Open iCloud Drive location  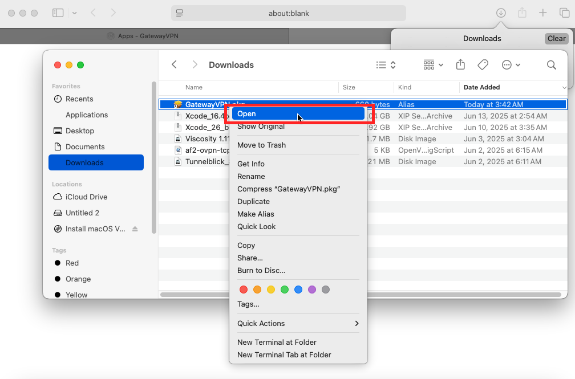pos(96,197)
